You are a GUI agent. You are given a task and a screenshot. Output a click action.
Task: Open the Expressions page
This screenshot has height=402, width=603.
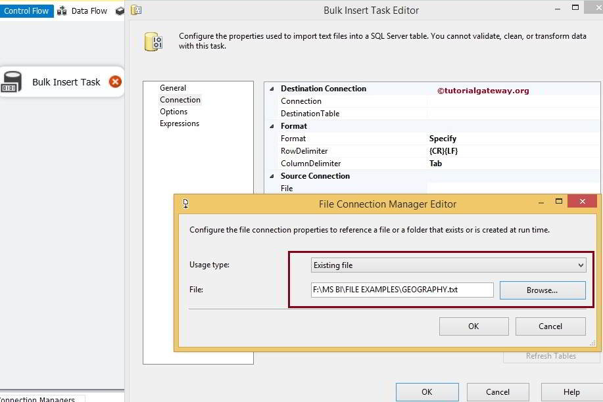click(180, 123)
